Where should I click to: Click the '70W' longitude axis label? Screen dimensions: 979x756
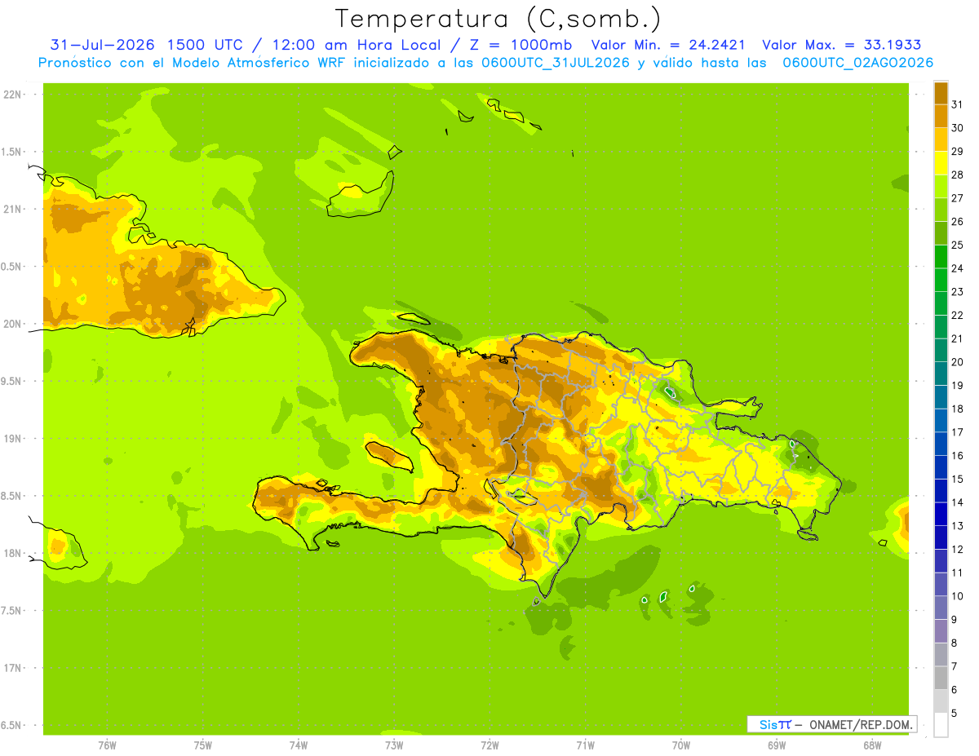coord(681,745)
